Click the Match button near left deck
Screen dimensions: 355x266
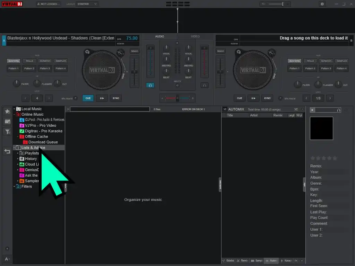point(135,51)
